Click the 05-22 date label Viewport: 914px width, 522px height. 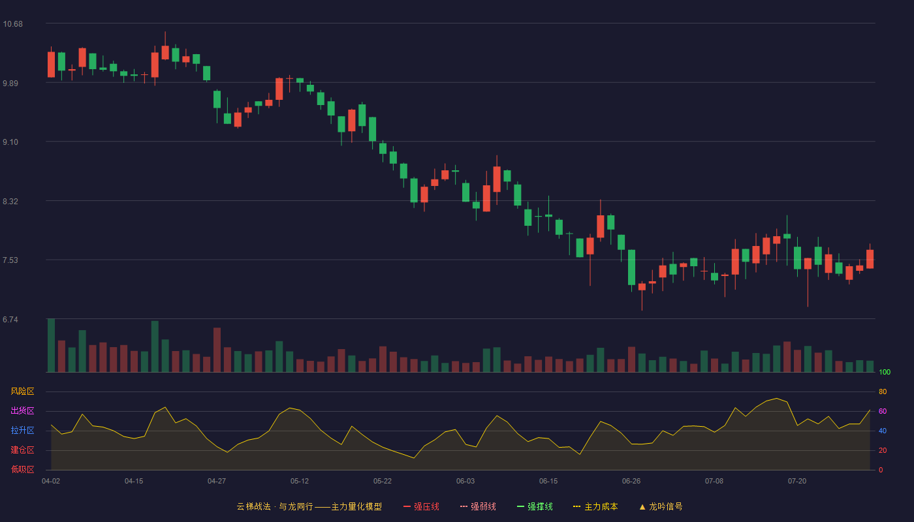tap(383, 481)
